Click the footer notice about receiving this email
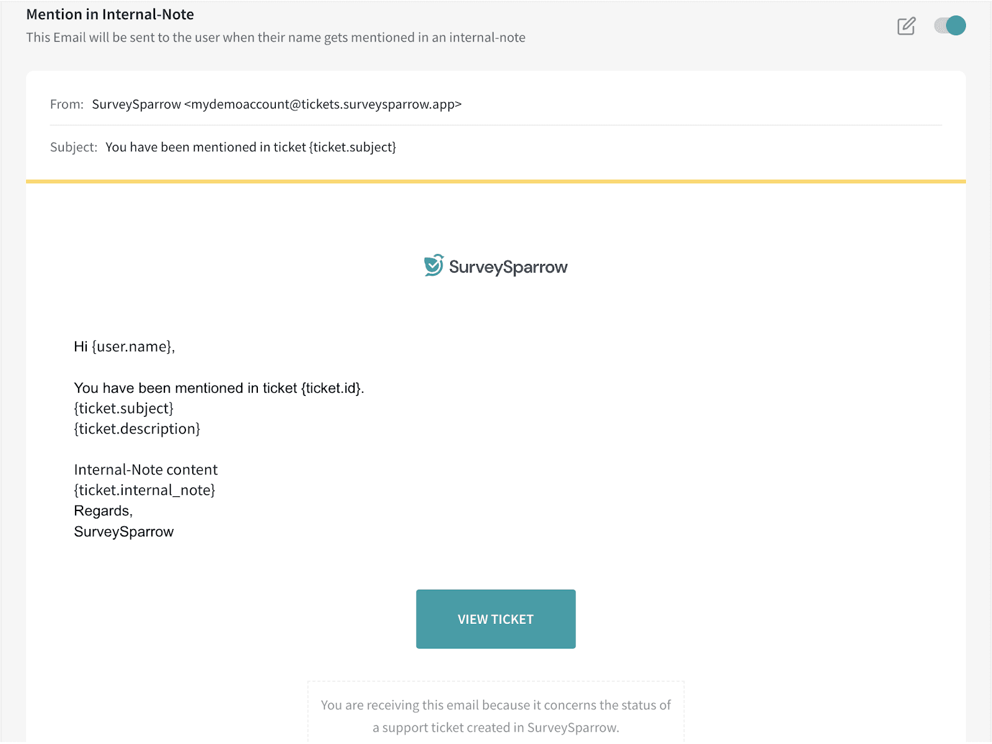 point(495,716)
